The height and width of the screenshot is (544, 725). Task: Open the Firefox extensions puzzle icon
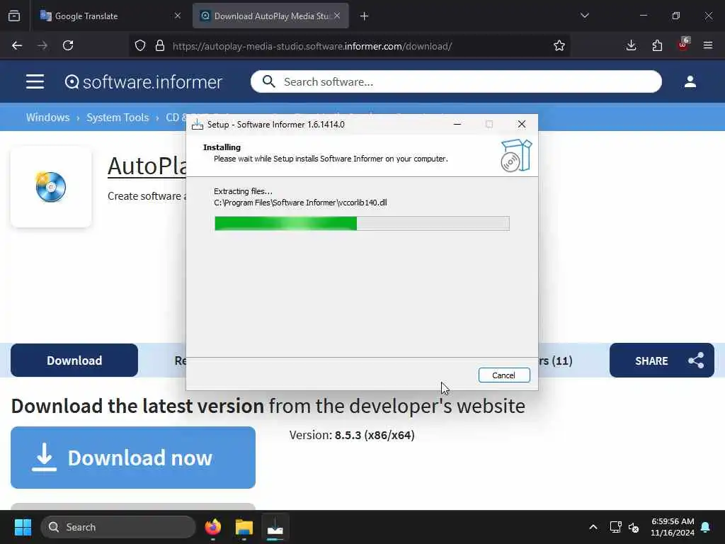[x=657, y=45]
